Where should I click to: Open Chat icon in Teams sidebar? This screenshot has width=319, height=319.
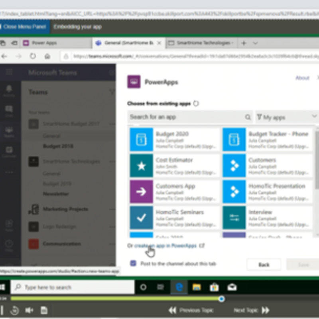(x=9, y=111)
